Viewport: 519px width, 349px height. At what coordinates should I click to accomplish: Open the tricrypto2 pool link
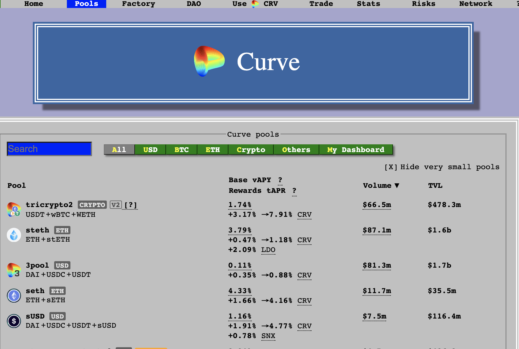(x=49, y=205)
